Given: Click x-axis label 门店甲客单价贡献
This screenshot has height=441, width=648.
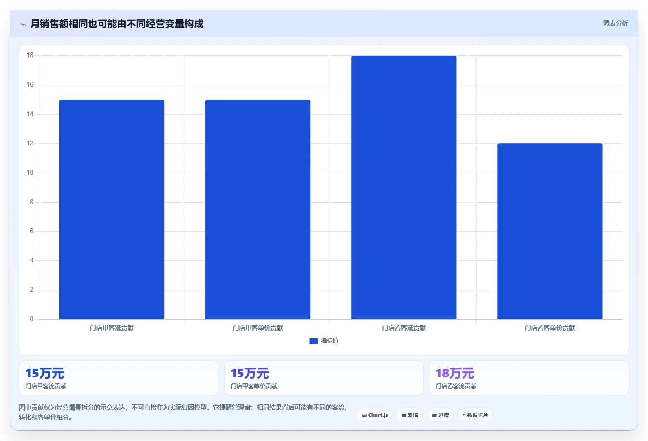Looking at the screenshot, I should 258,328.
